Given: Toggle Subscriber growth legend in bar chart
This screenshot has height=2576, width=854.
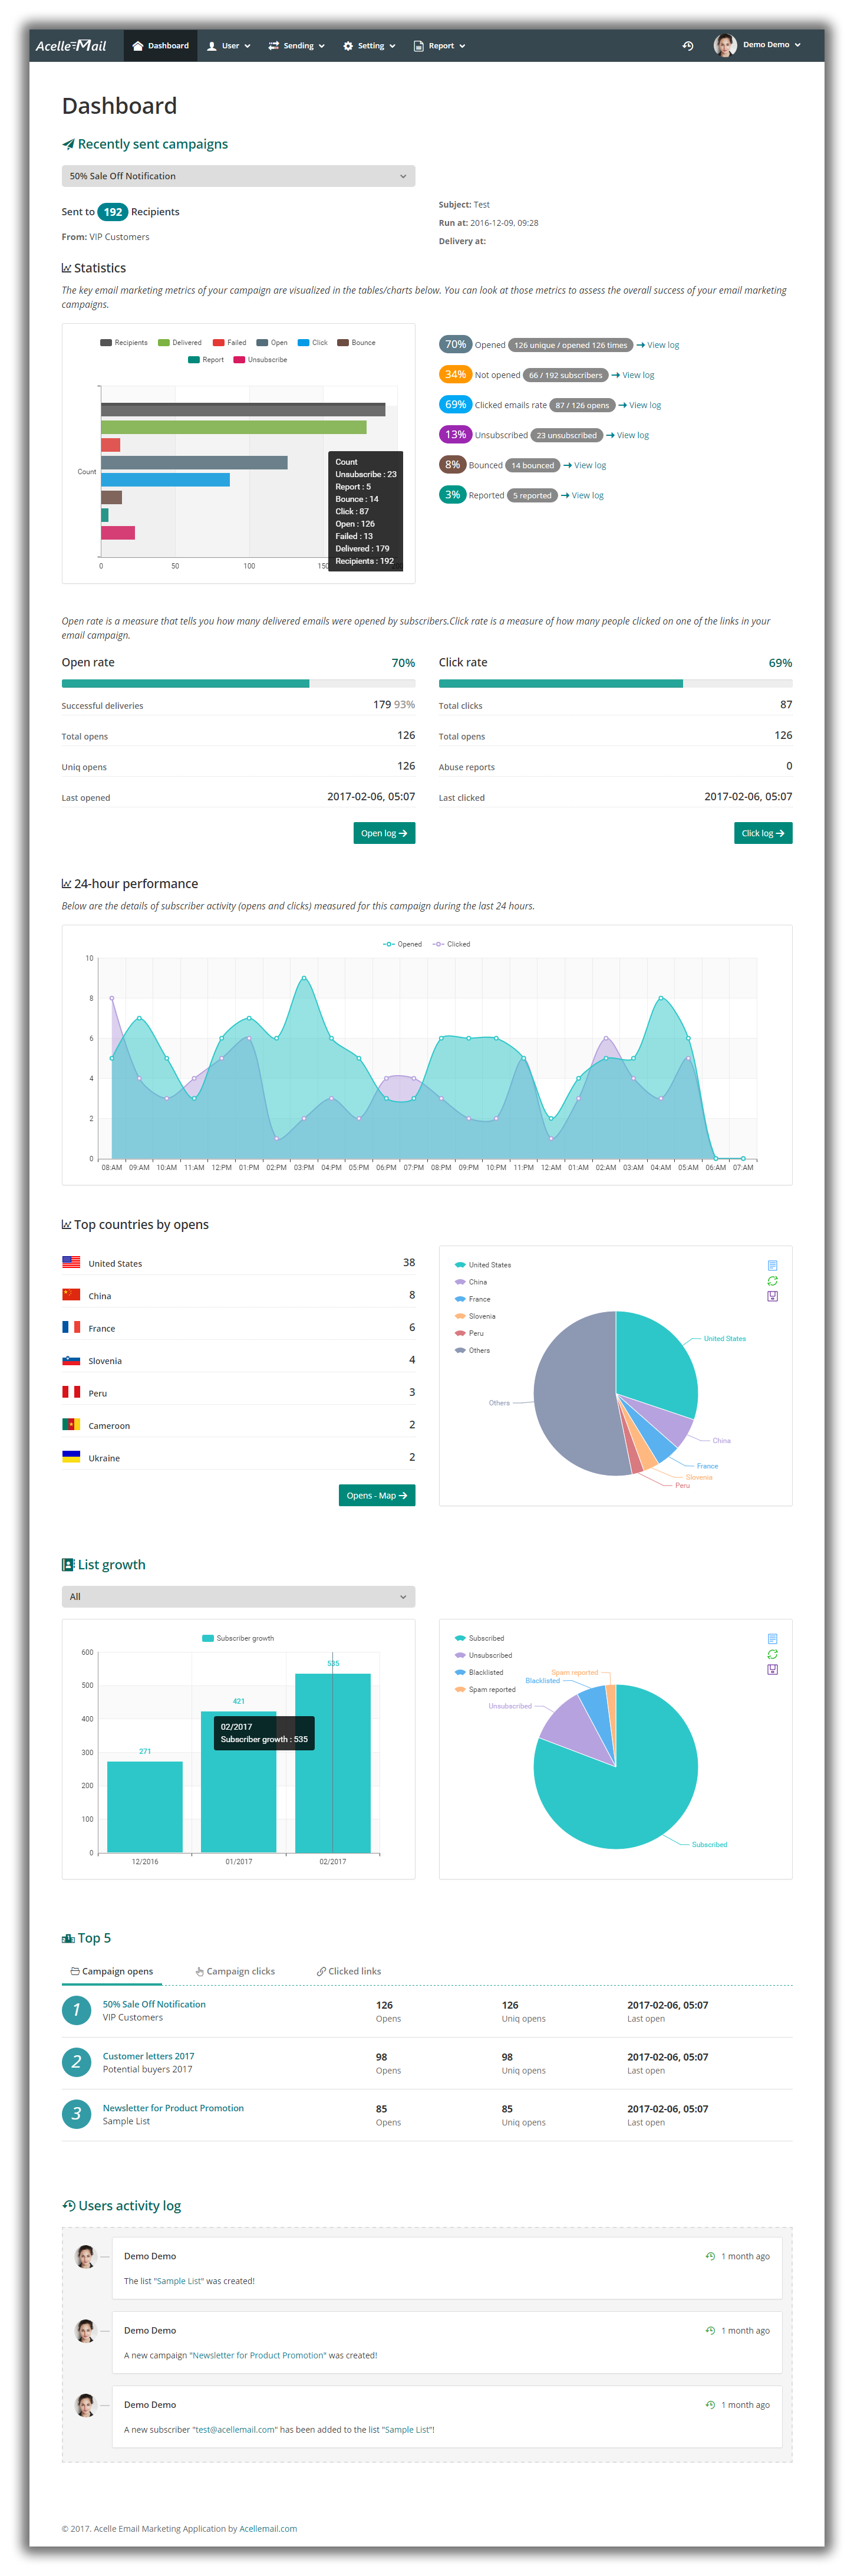Looking at the screenshot, I should (x=238, y=1638).
